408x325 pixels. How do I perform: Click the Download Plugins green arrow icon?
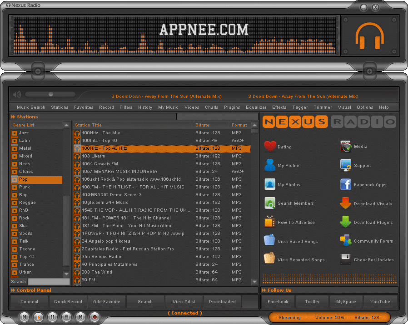tap(346, 222)
